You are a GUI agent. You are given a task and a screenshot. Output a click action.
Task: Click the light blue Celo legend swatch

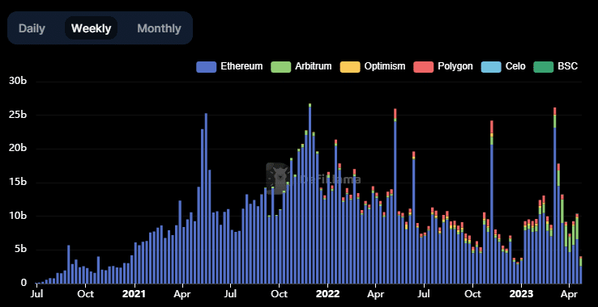coord(492,66)
